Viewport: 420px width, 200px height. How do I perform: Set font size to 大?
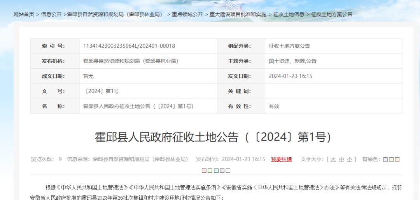coord(333,160)
